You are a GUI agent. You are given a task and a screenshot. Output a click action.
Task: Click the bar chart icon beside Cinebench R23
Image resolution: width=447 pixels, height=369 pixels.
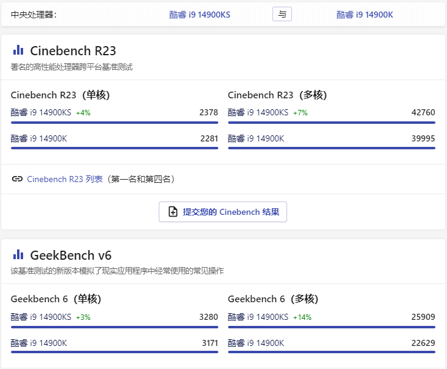click(x=18, y=50)
